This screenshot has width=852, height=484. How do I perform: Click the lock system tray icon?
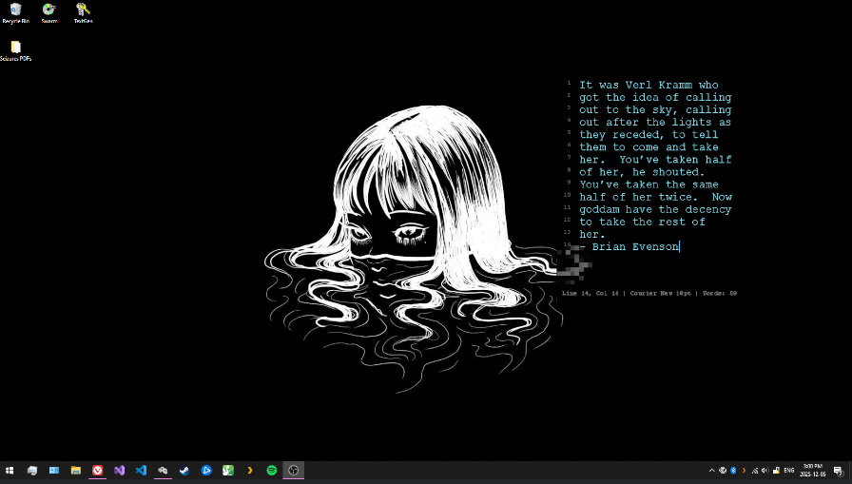click(x=776, y=471)
